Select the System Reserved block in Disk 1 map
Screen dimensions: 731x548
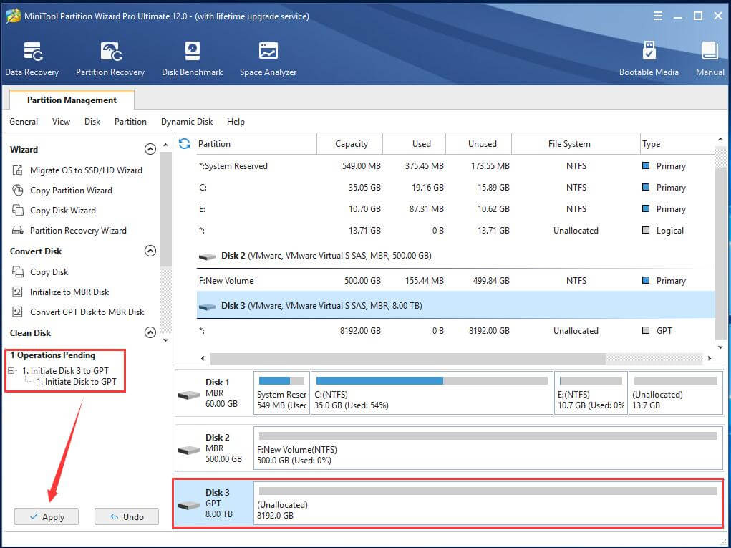tap(281, 393)
